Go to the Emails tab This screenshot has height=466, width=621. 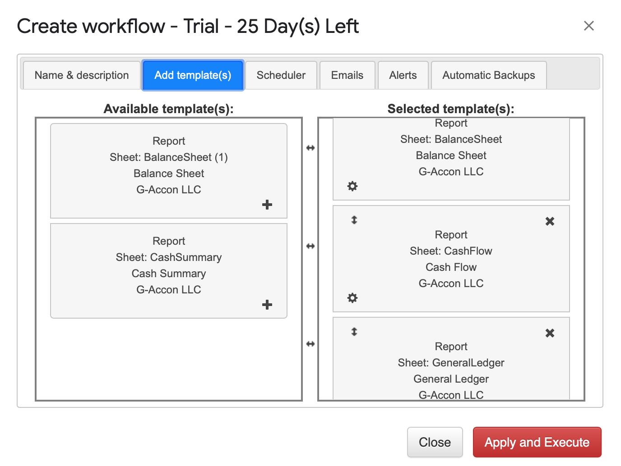point(347,75)
